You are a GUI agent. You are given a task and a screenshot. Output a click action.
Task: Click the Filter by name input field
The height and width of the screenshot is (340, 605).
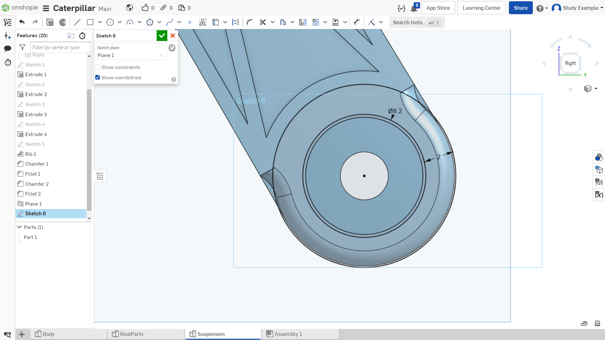60,47
